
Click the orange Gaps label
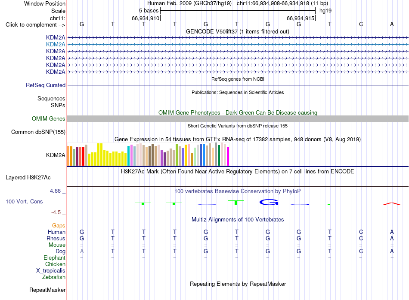59,226
